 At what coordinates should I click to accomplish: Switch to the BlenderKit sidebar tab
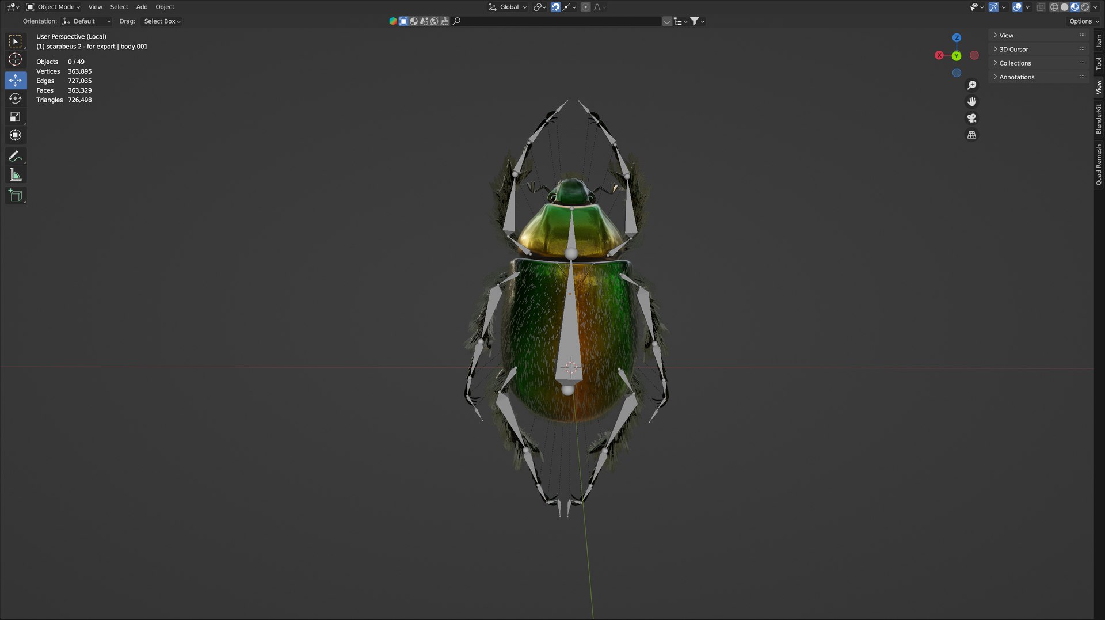click(x=1099, y=119)
